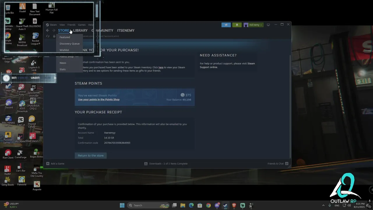The width and height of the screenshot is (373, 210).
Task: Open the Discord Canary desktop shortcut
Action: click(32, 122)
